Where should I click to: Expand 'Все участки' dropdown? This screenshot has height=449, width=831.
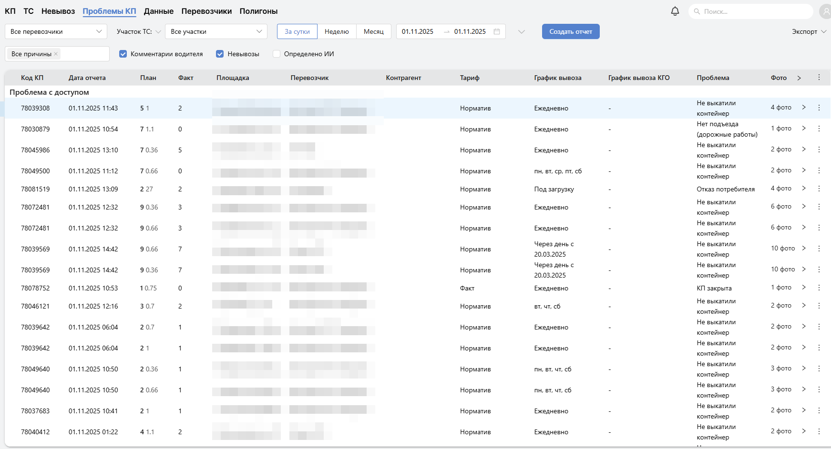(x=216, y=31)
